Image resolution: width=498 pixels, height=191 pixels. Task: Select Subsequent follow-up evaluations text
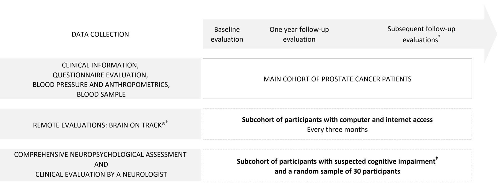(x=421, y=34)
